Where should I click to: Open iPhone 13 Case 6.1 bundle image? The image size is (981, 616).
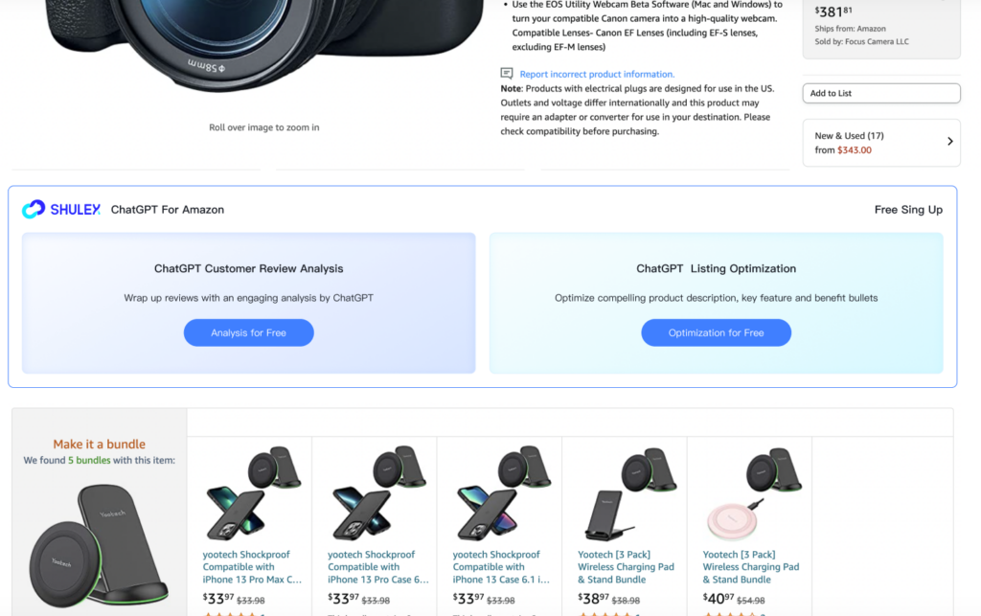click(x=502, y=492)
